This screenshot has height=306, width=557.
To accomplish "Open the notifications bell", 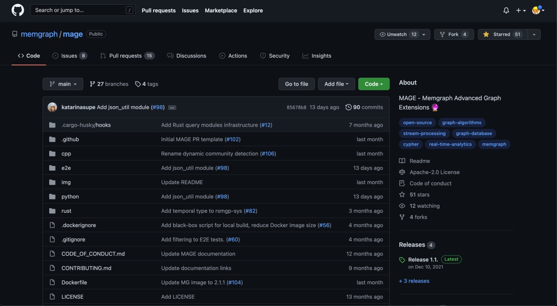I will 506,10.
